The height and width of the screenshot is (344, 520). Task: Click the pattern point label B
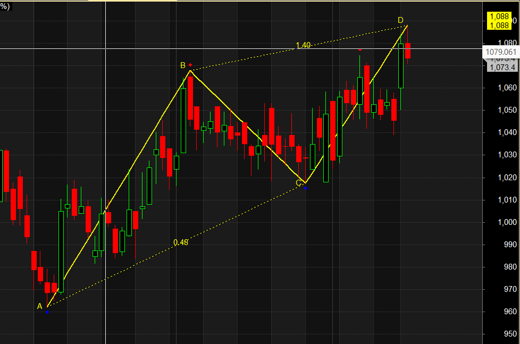pos(183,65)
